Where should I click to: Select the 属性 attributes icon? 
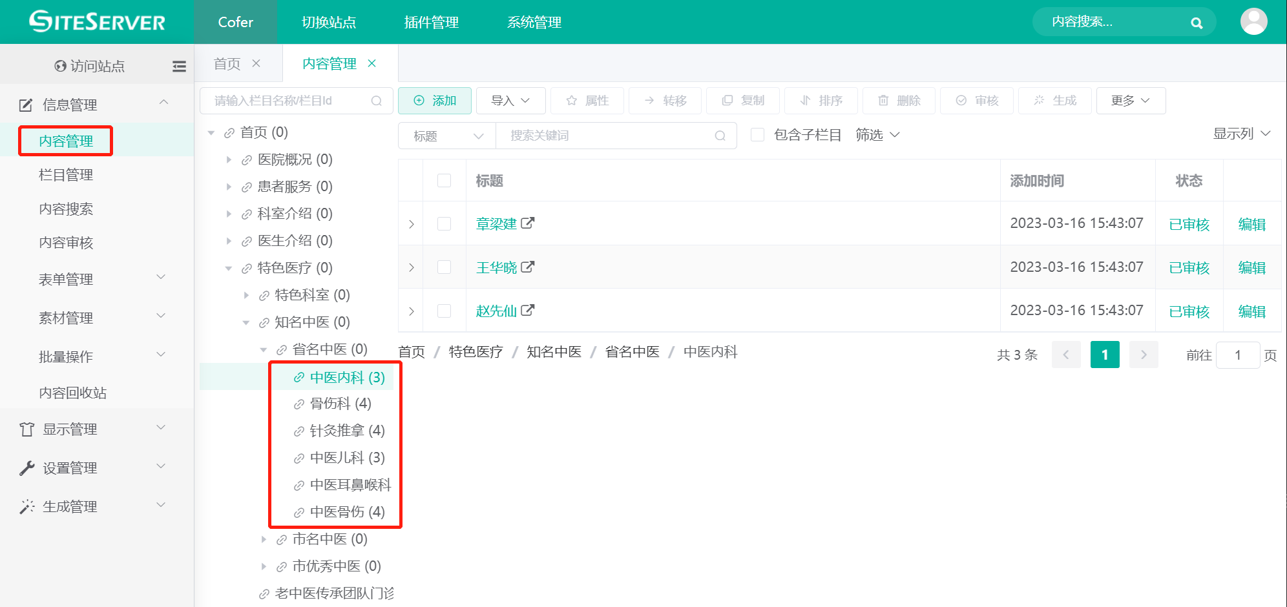pyautogui.click(x=587, y=101)
